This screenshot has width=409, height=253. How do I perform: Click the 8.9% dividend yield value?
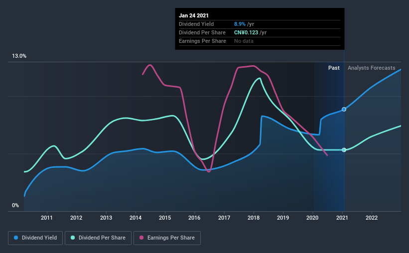[x=240, y=24]
